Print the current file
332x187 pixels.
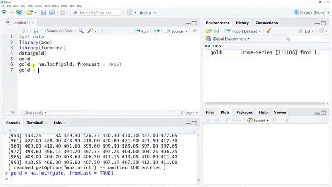63,12
